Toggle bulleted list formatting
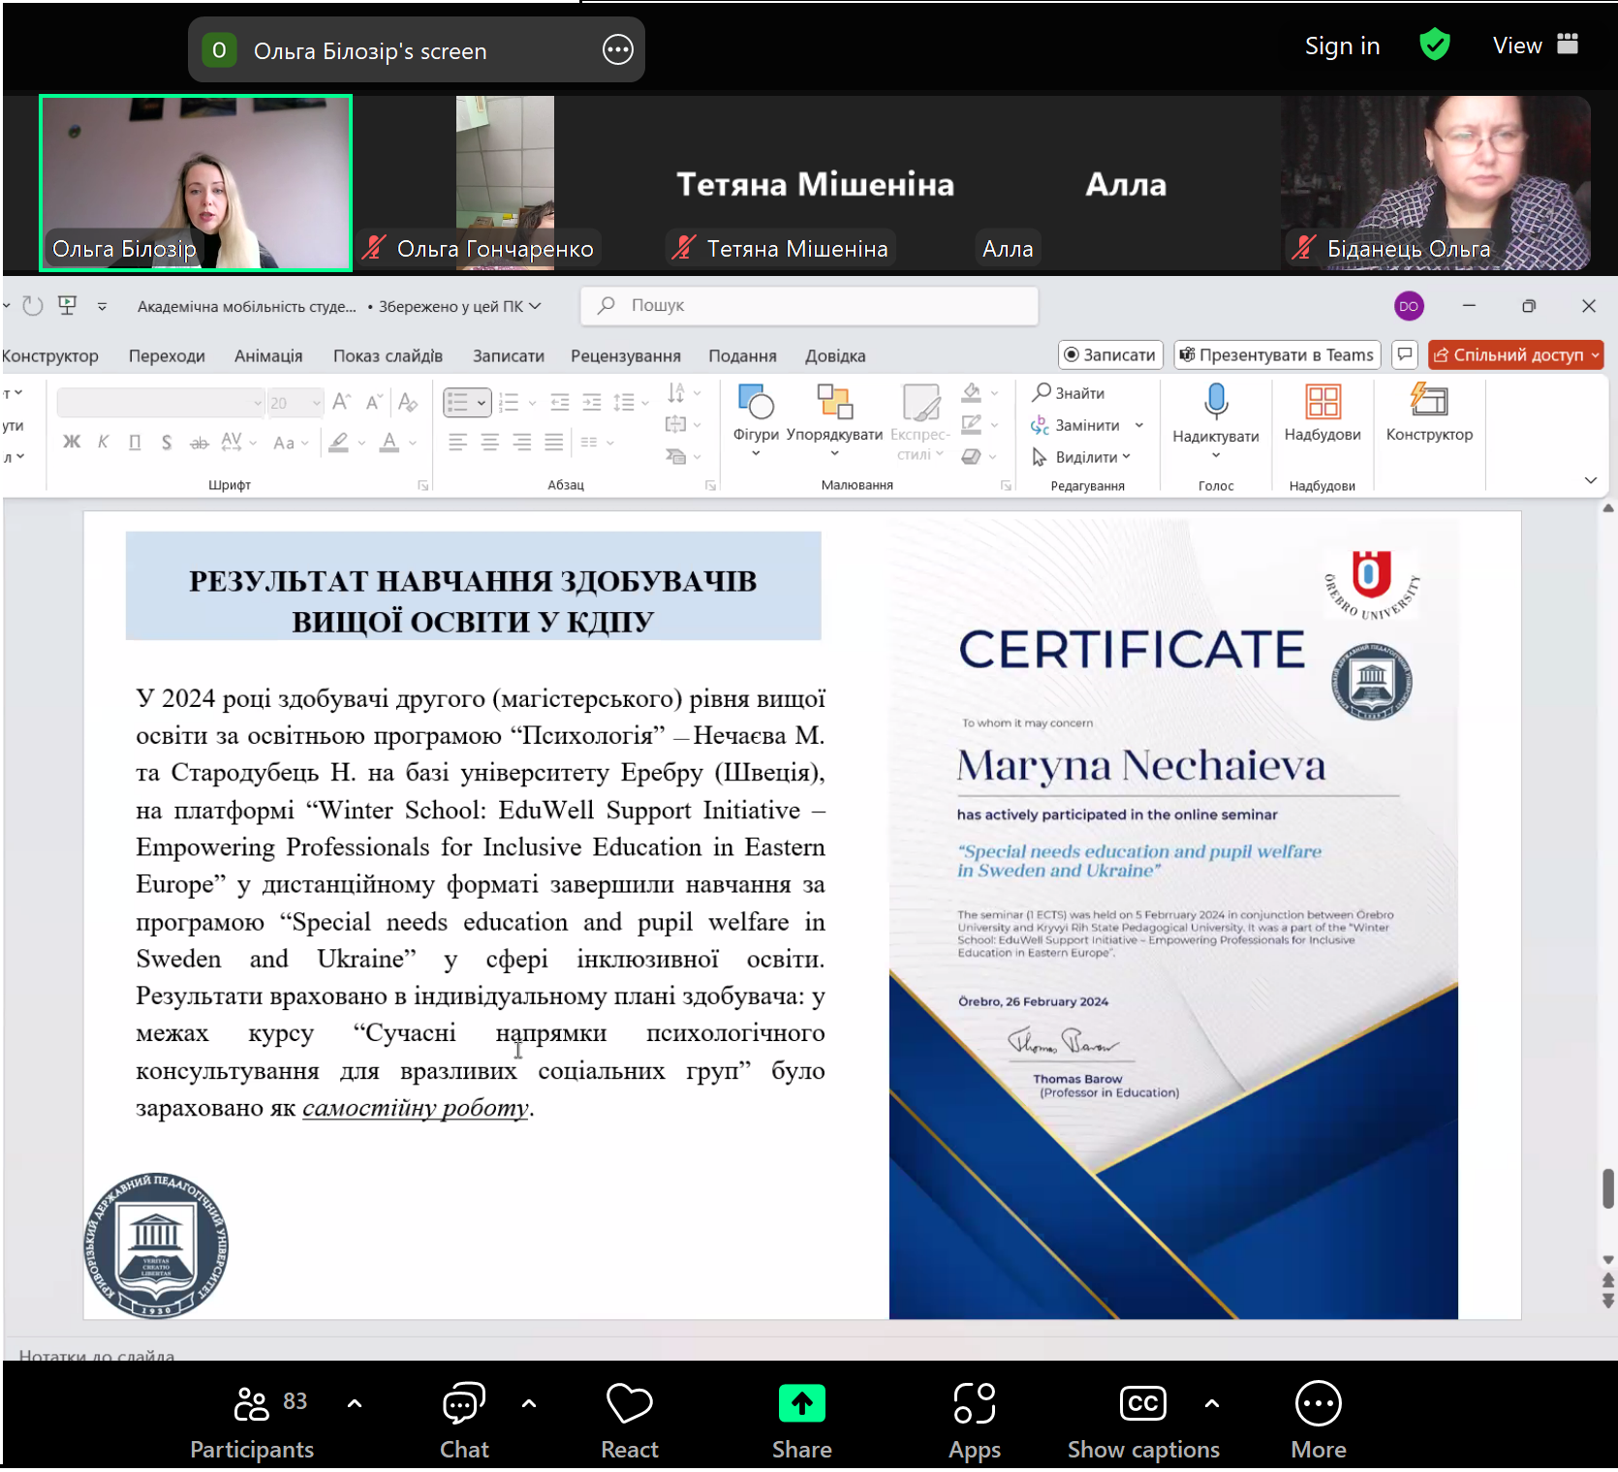The width and height of the screenshot is (1618, 1472). click(x=458, y=402)
